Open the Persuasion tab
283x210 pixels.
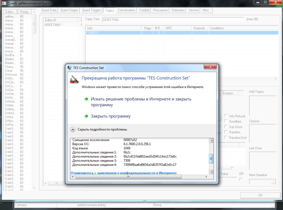(x=160, y=10)
